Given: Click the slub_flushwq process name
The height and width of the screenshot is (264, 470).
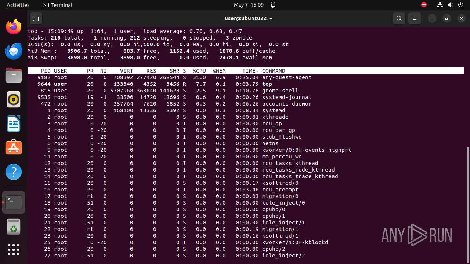Looking at the screenshot, I should click(x=282, y=137).
